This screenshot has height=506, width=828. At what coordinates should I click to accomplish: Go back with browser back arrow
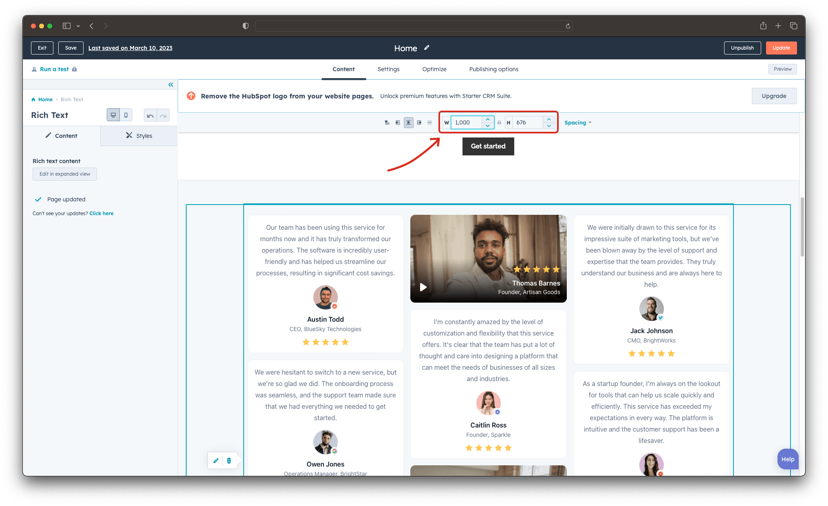click(x=92, y=26)
